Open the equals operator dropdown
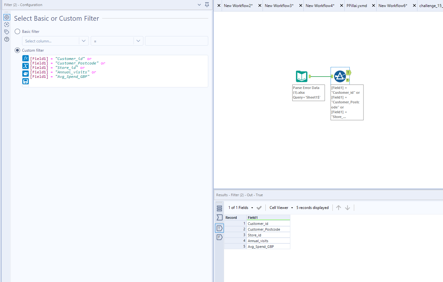This screenshot has width=443, height=282. (x=138, y=41)
